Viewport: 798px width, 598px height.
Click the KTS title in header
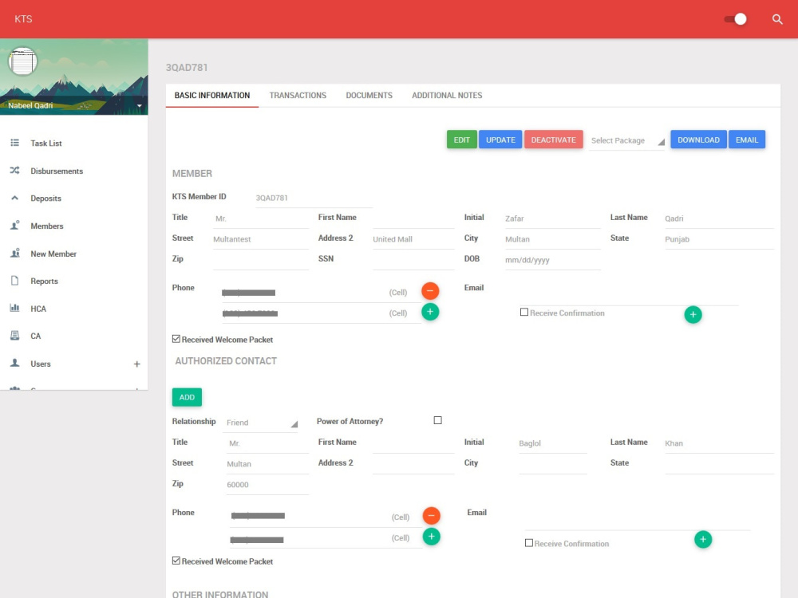(23, 19)
